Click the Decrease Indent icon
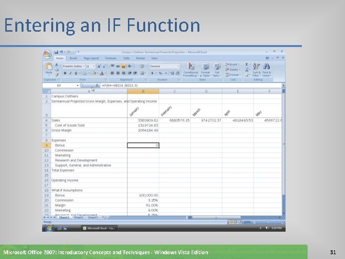 [129, 73]
